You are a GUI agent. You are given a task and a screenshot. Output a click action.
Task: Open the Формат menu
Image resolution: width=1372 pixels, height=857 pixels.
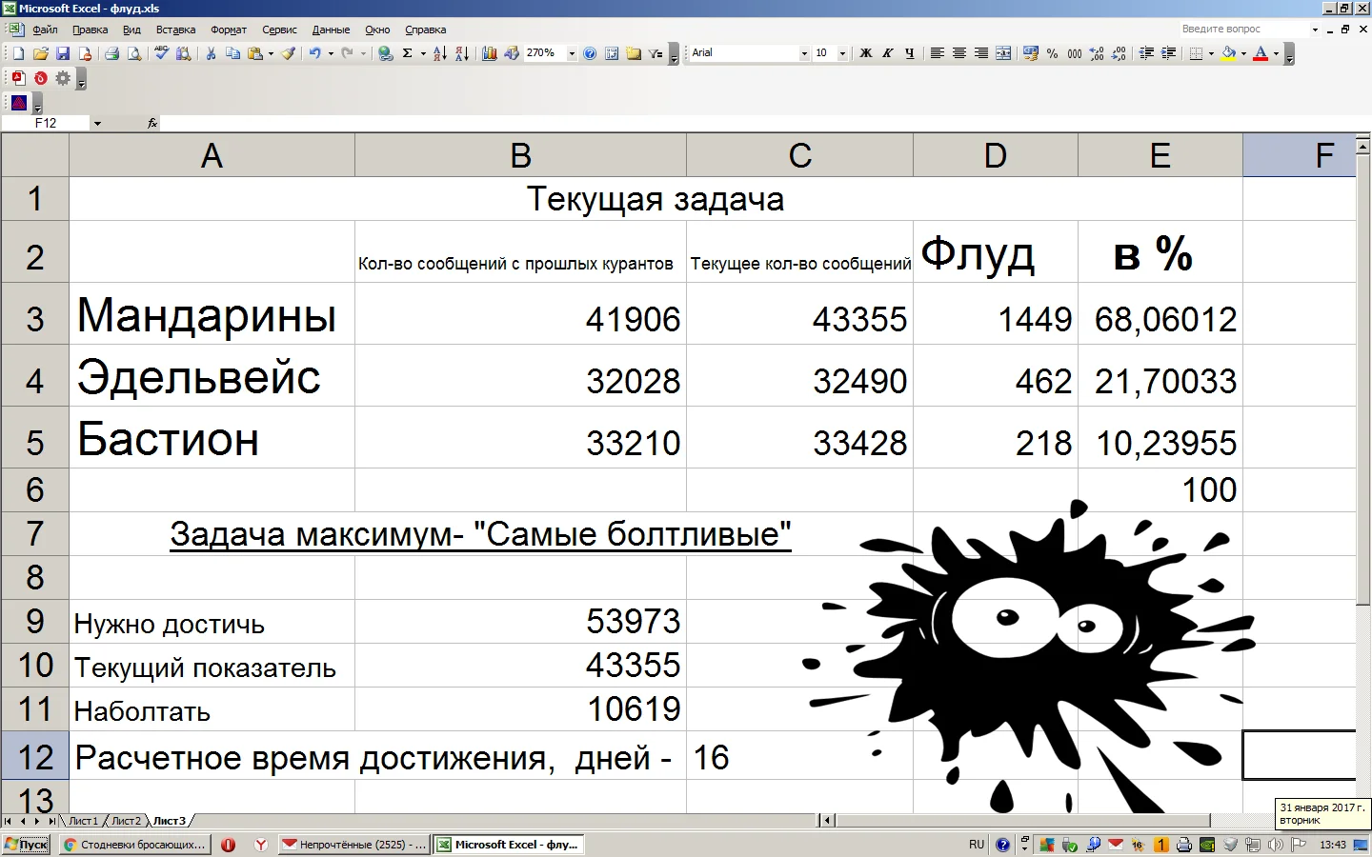point(229,30)
